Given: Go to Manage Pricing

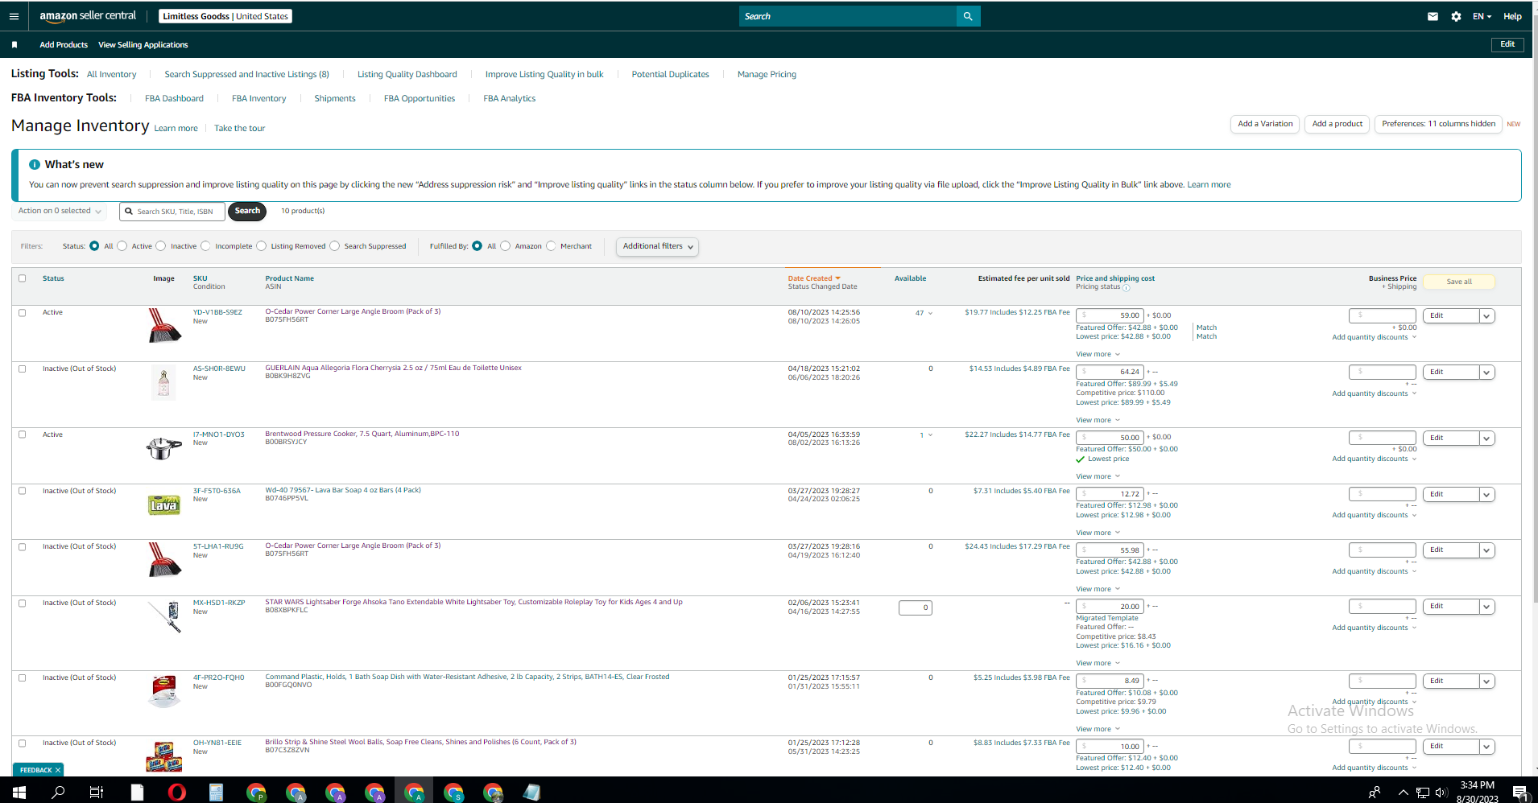Looking at the screenshot, I should tap(767, 75).
